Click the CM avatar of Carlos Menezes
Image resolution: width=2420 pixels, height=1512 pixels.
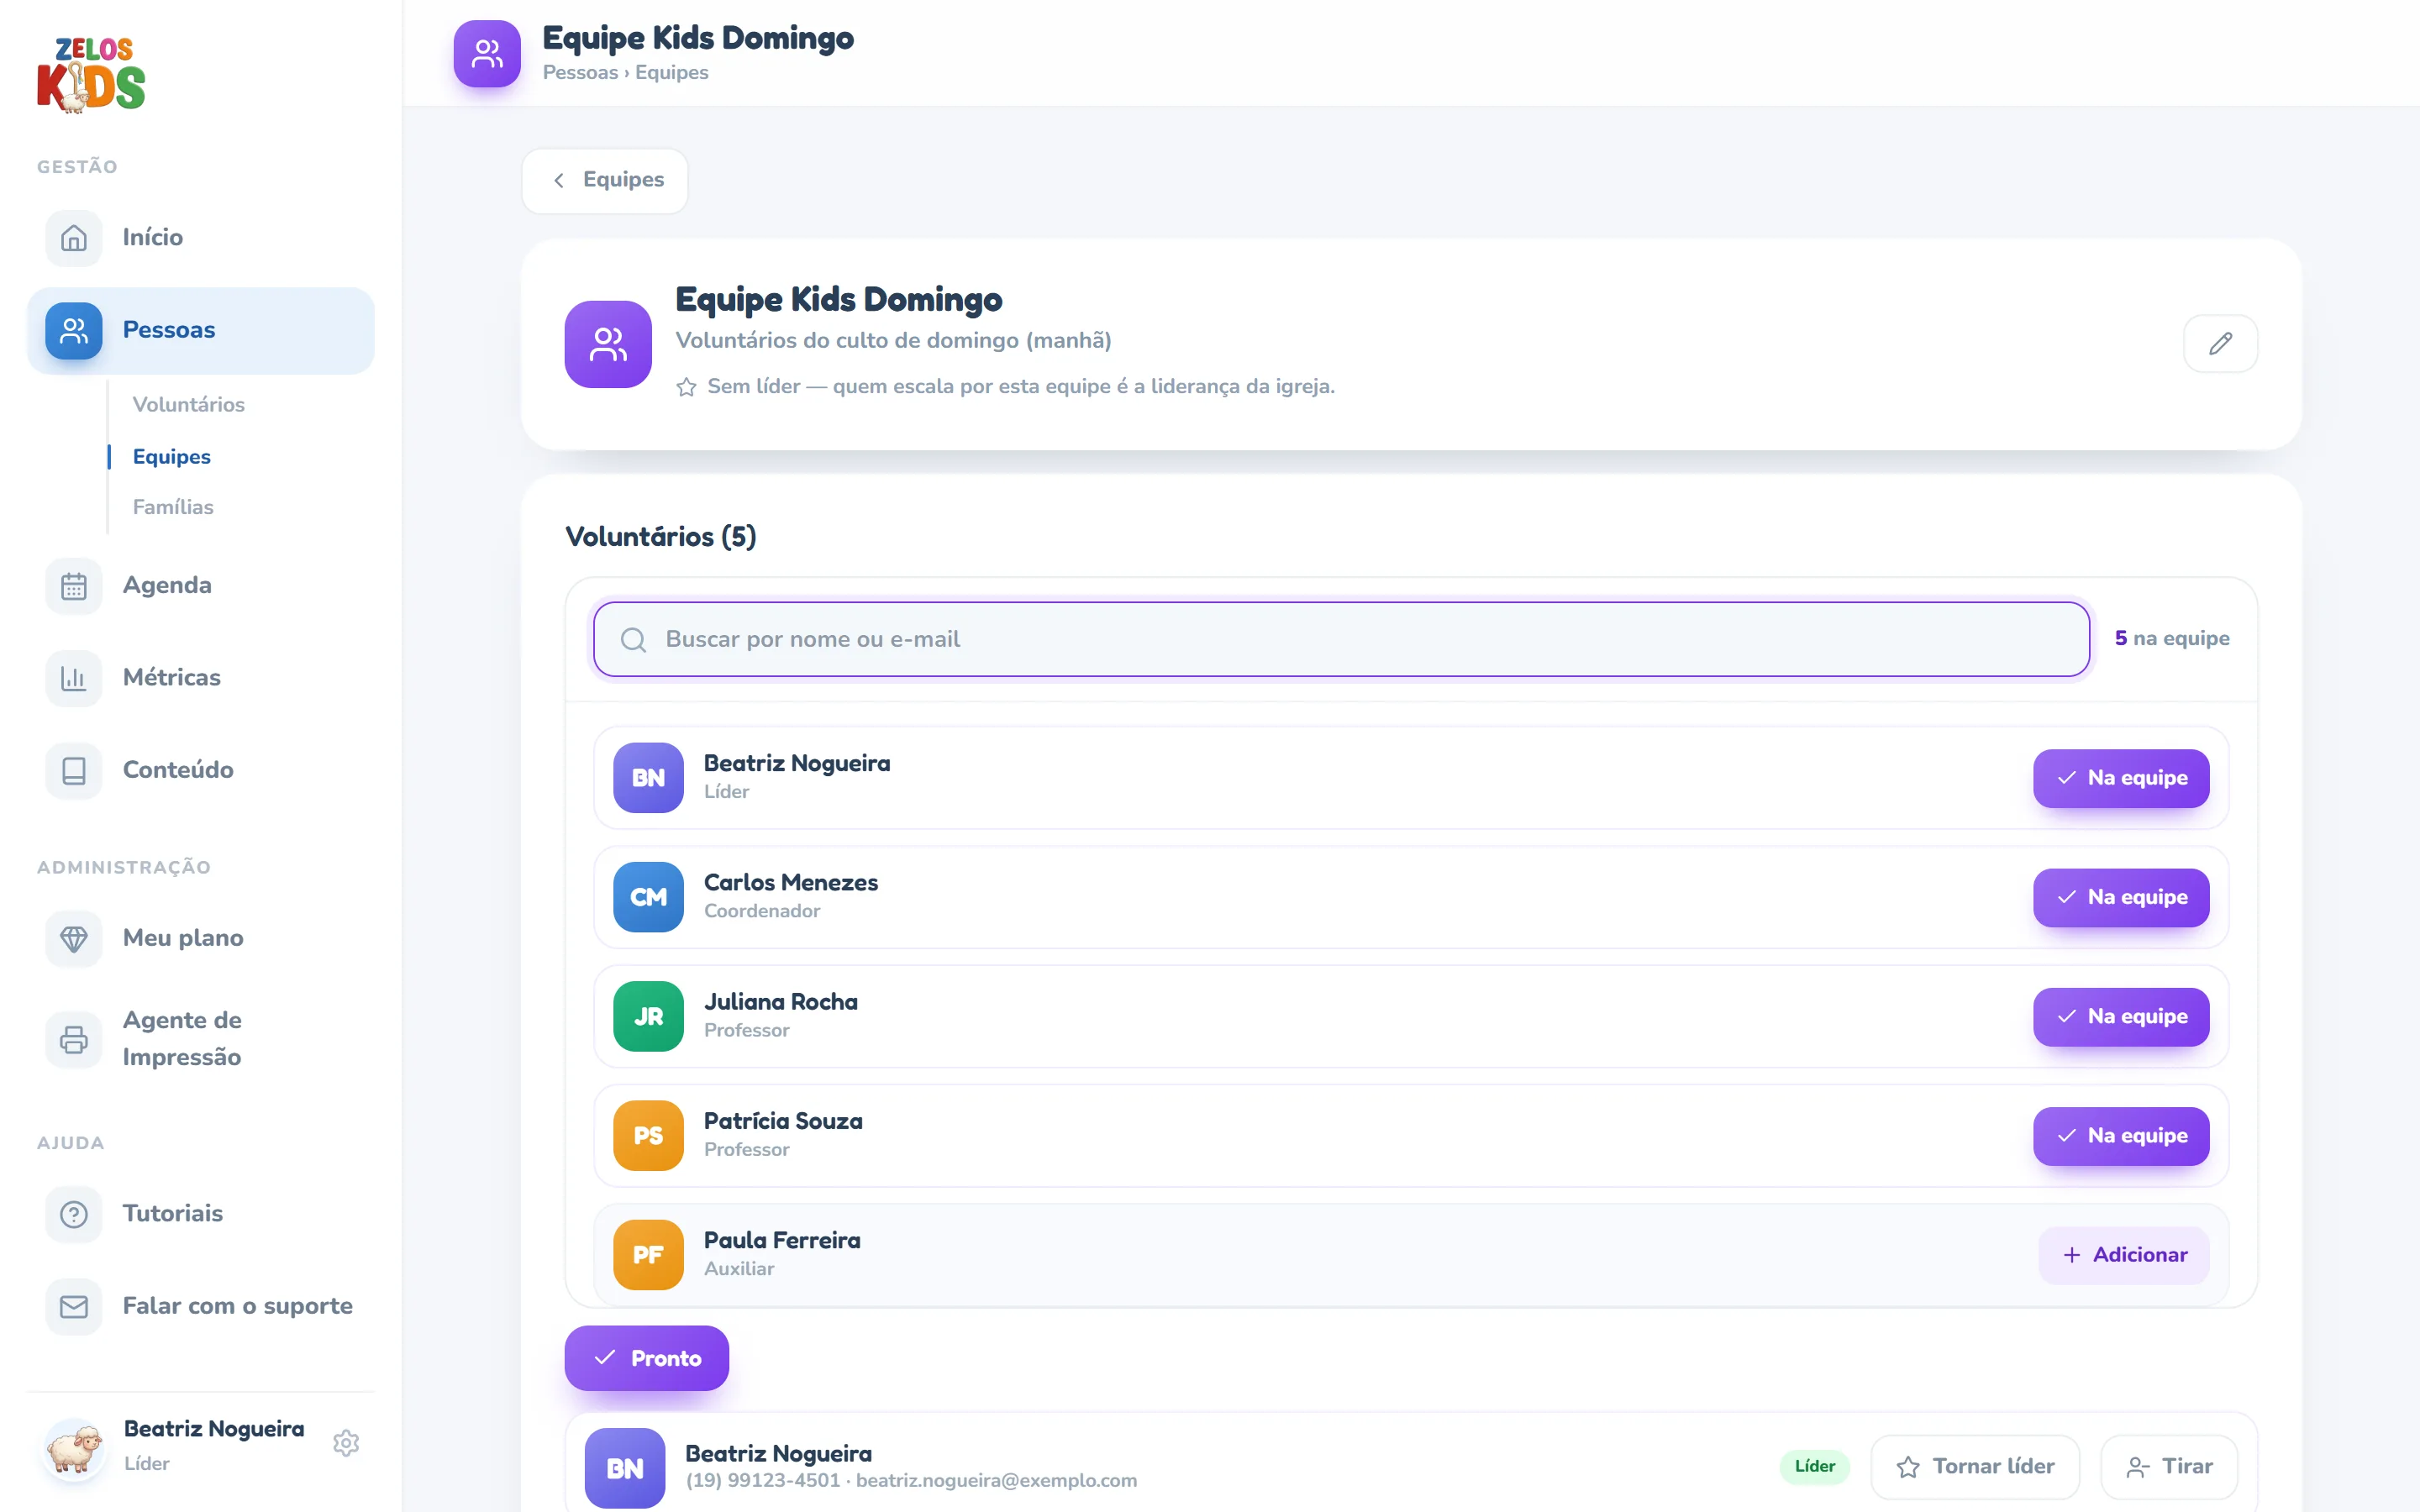click(x=648, y=897)
